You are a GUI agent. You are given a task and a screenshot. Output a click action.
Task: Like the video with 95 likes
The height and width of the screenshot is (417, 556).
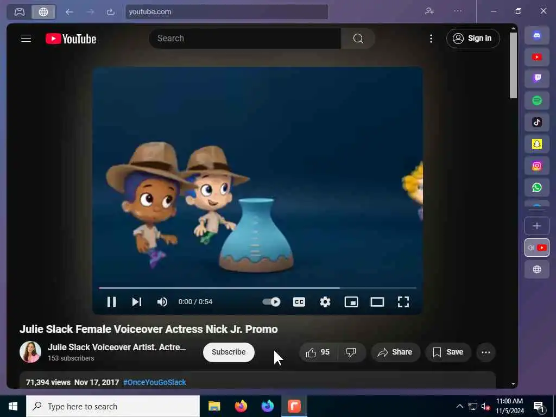pyautogui.click(x=318, y=352)
